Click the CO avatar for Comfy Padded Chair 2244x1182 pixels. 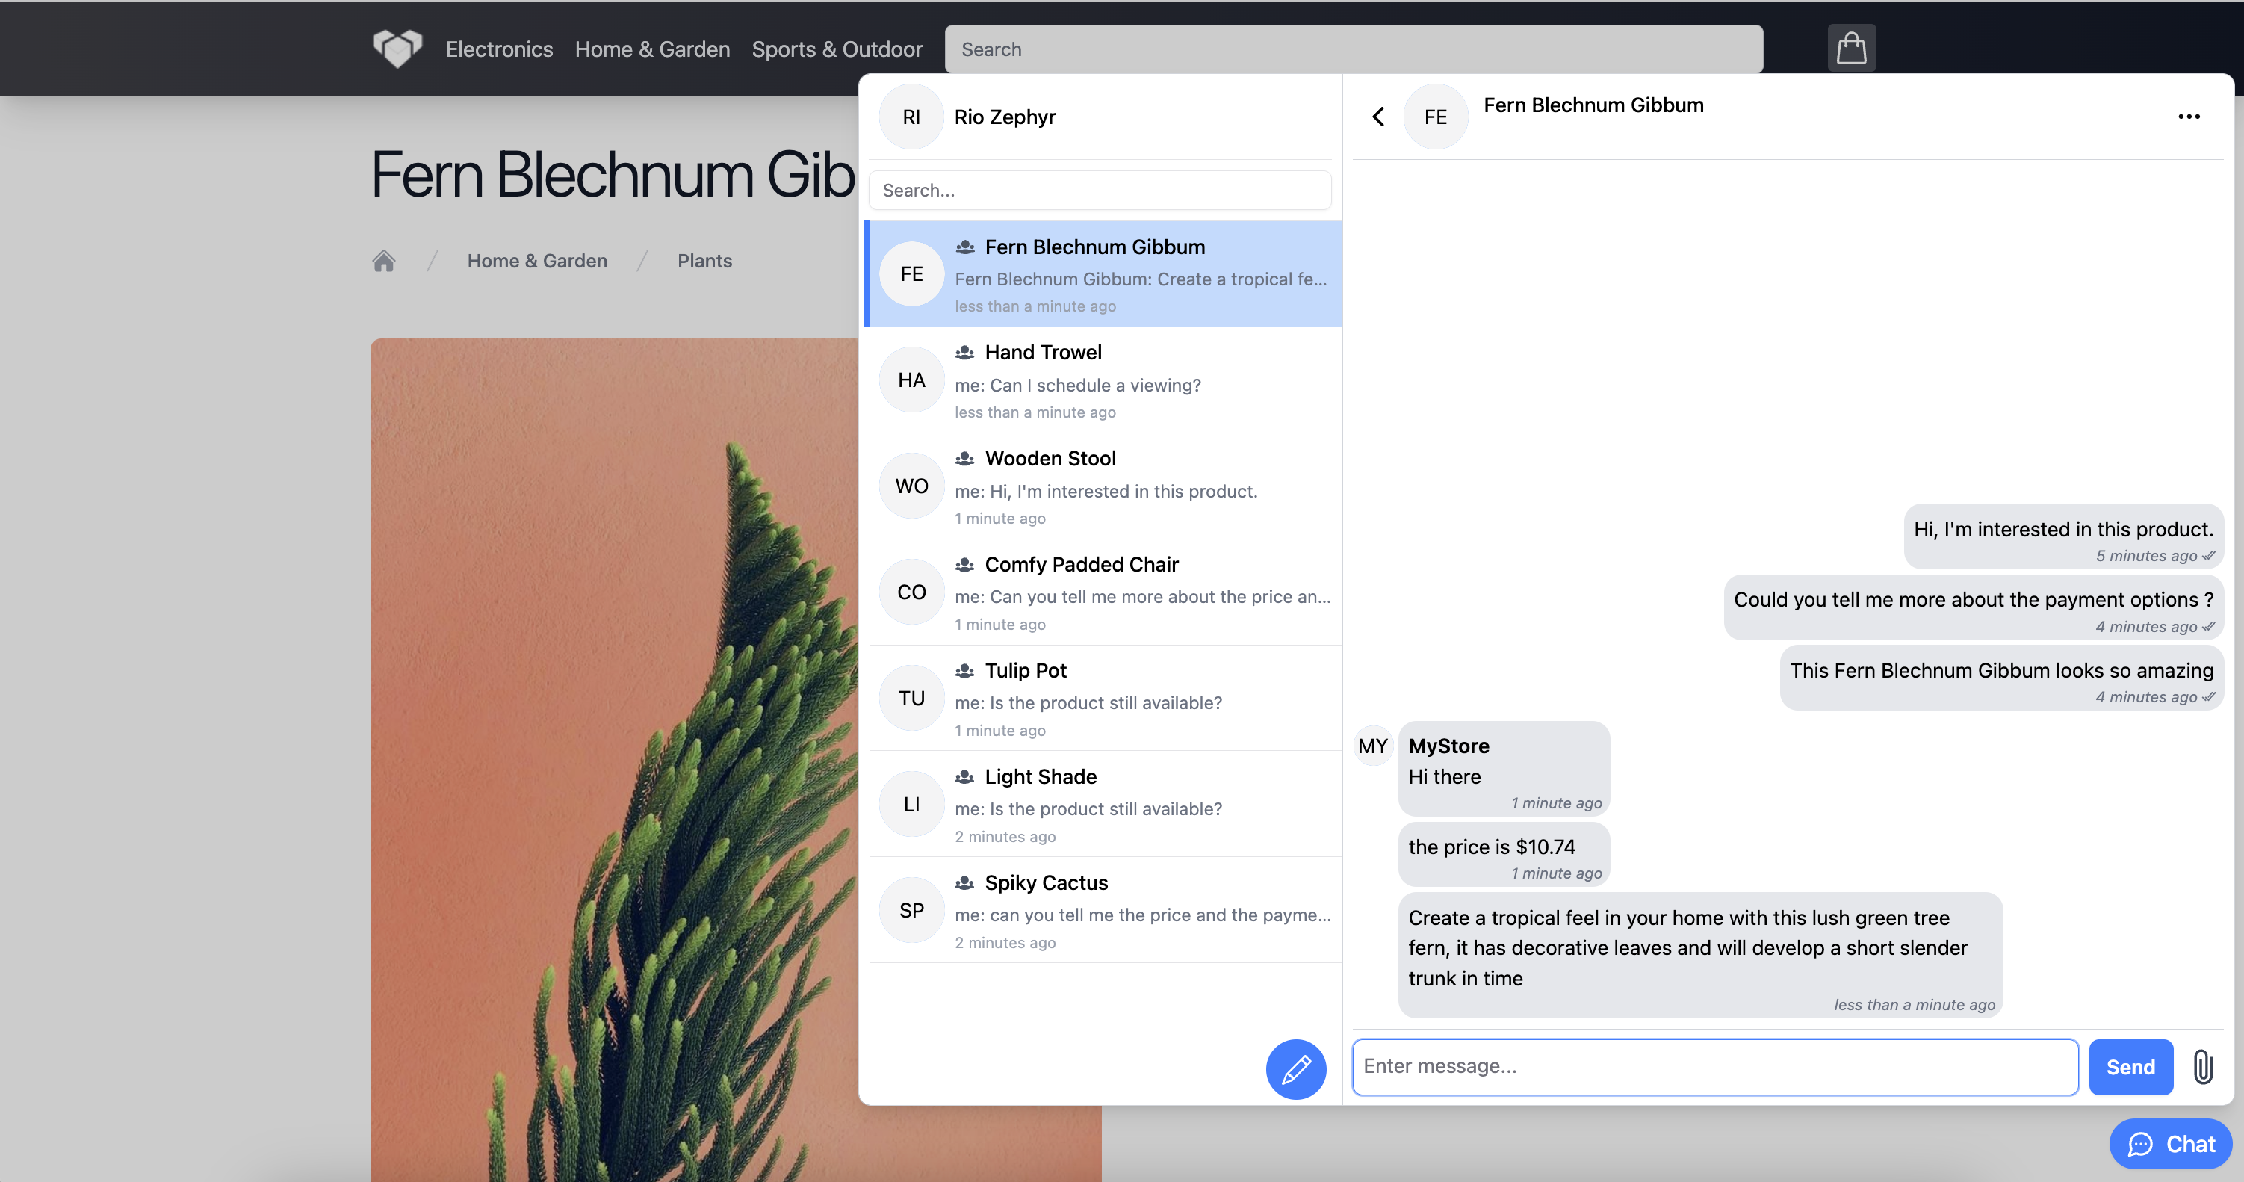tap(911, 592)
